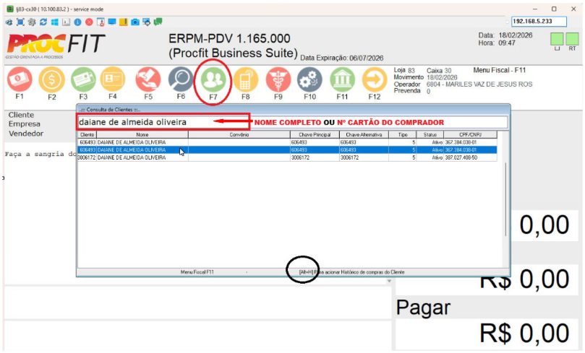Click the F5 hand payment icon

(x=148, y=79)
